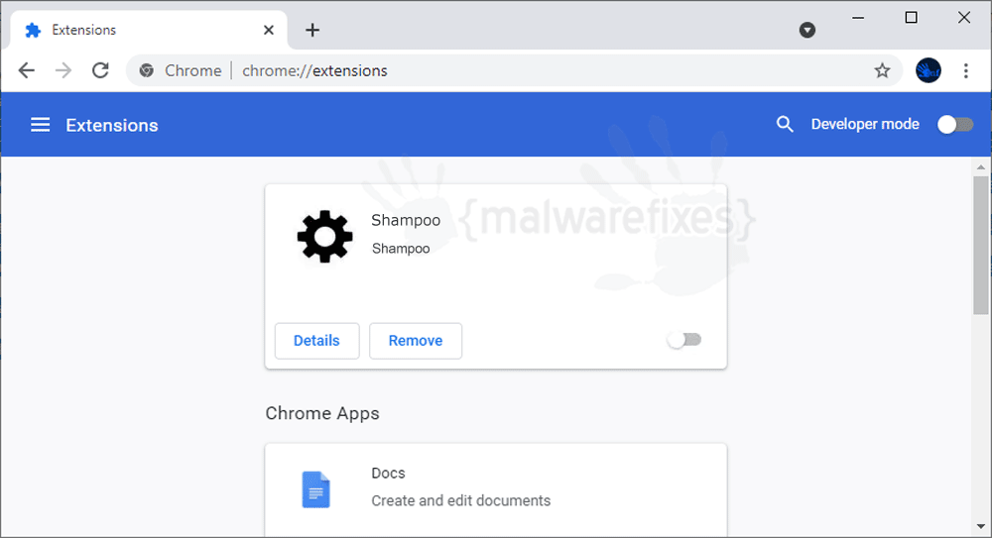The width and height of the screenshot is (992, 538).
Task: Click the page scrollbar thumb
Action: point(981,246)
